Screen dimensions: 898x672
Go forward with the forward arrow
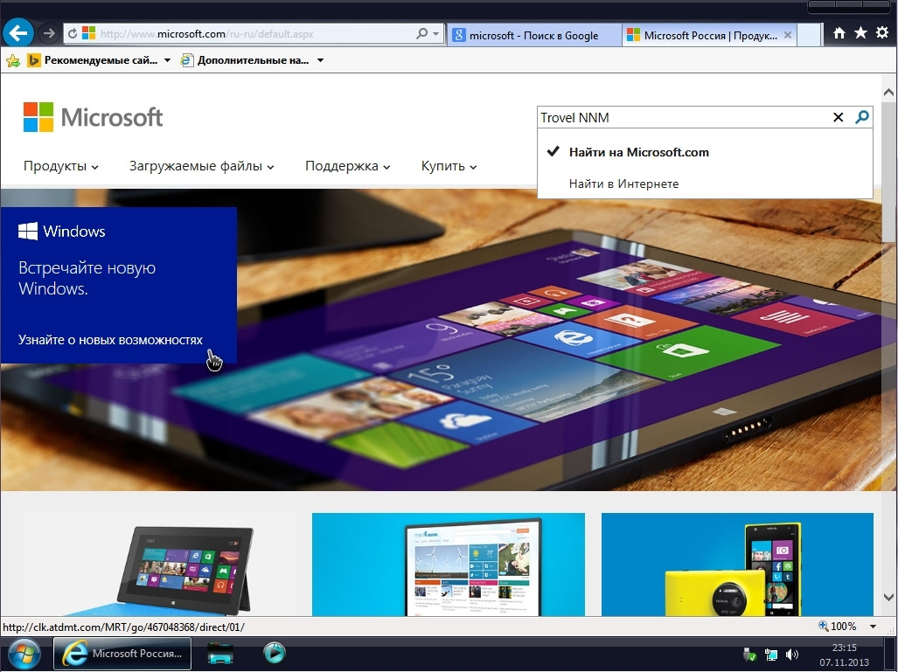pyautogui.click(x=49, y=34)
